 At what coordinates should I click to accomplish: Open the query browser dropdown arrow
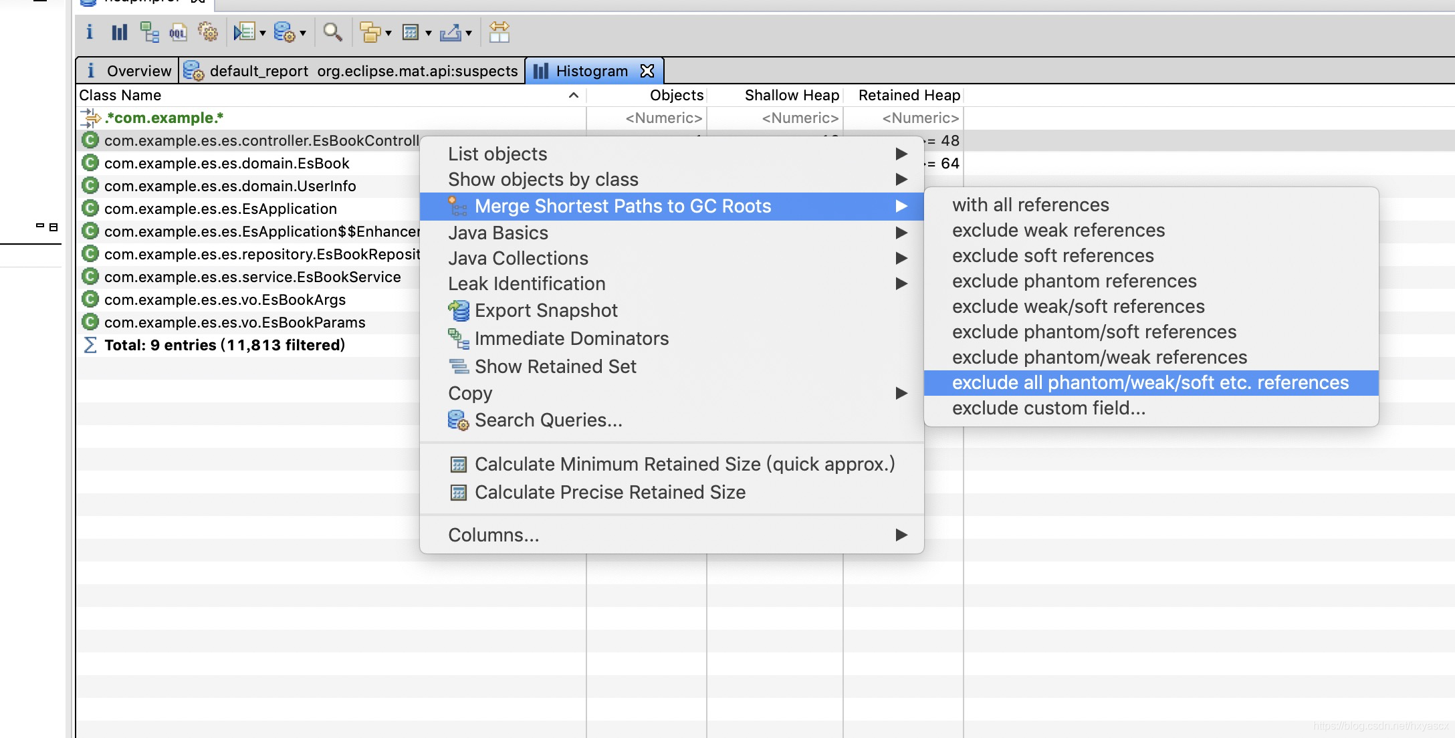[x=303, y=33]
